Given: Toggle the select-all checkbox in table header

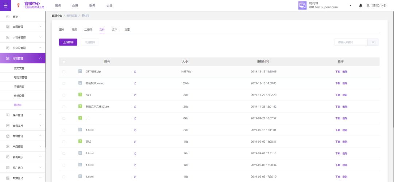Looking at the screenshot, I should (63, 62).
